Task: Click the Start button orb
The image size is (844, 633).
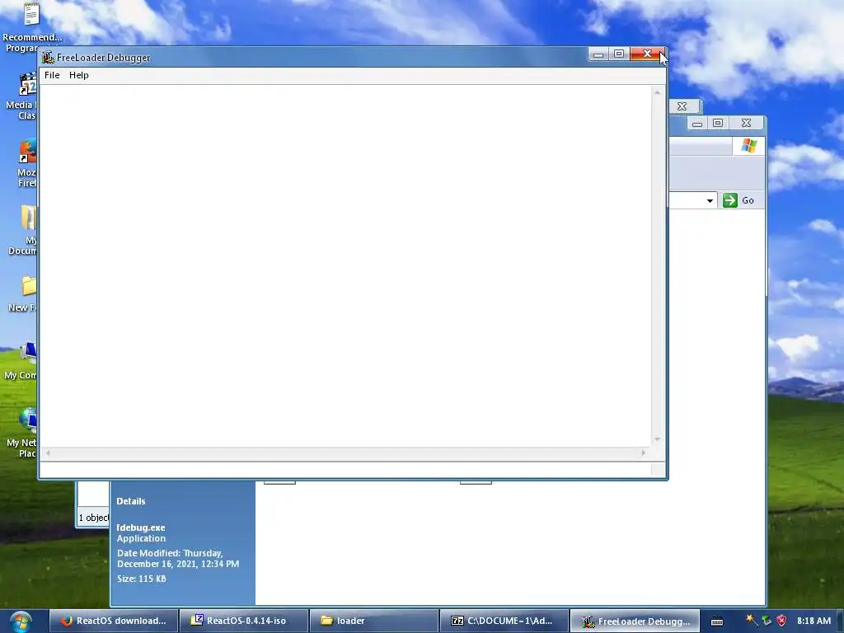Action: tap(21, 621)
